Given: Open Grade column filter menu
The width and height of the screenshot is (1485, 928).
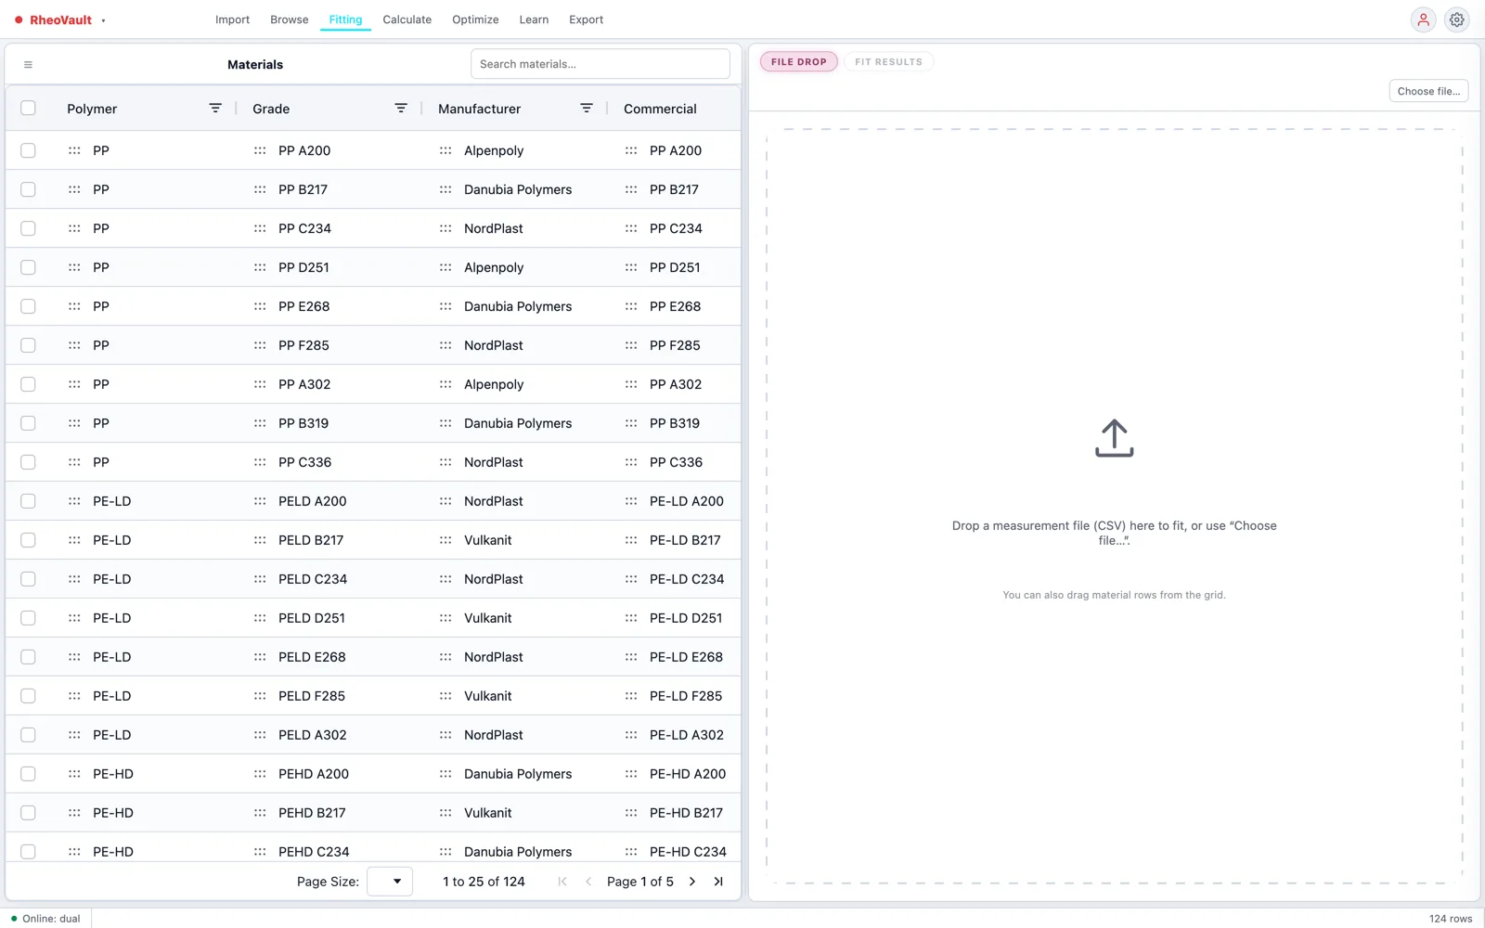Looking at the screenshot, I should click(401, 109).
